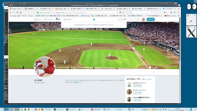
Task: Open the page actions three-dot menu
Action: pos(117,12)
